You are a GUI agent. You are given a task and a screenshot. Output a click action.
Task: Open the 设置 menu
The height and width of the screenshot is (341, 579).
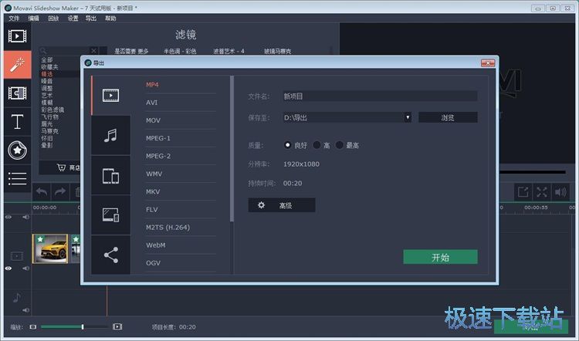click(x=73, y=18)
